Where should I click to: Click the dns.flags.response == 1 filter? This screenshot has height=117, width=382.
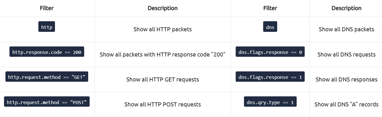pyautogui.click(x=270, y=77)
